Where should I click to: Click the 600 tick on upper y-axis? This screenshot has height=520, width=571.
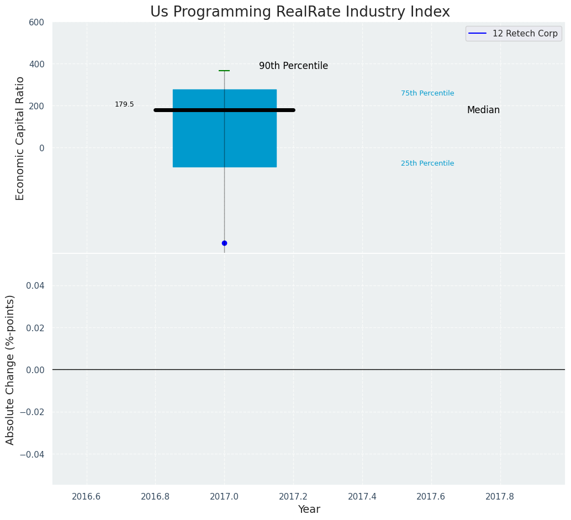(36, 22)
